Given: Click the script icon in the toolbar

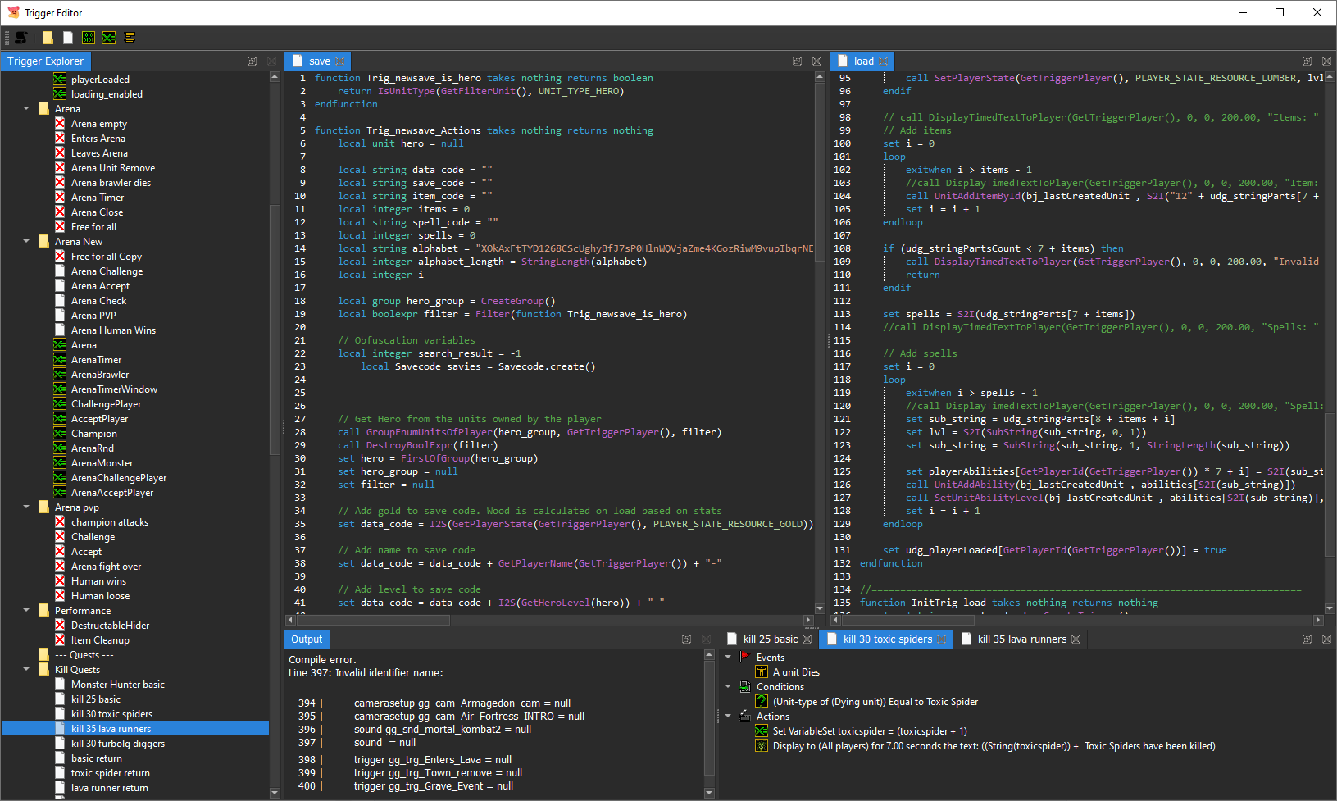Looking at the screenshot, I should 22,38.
